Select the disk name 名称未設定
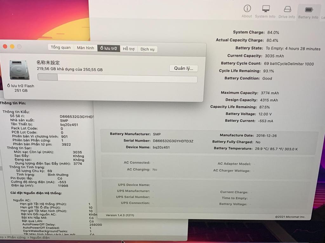Image resolution: width=325 pixels, height=243 pixels. pos(48,62)
